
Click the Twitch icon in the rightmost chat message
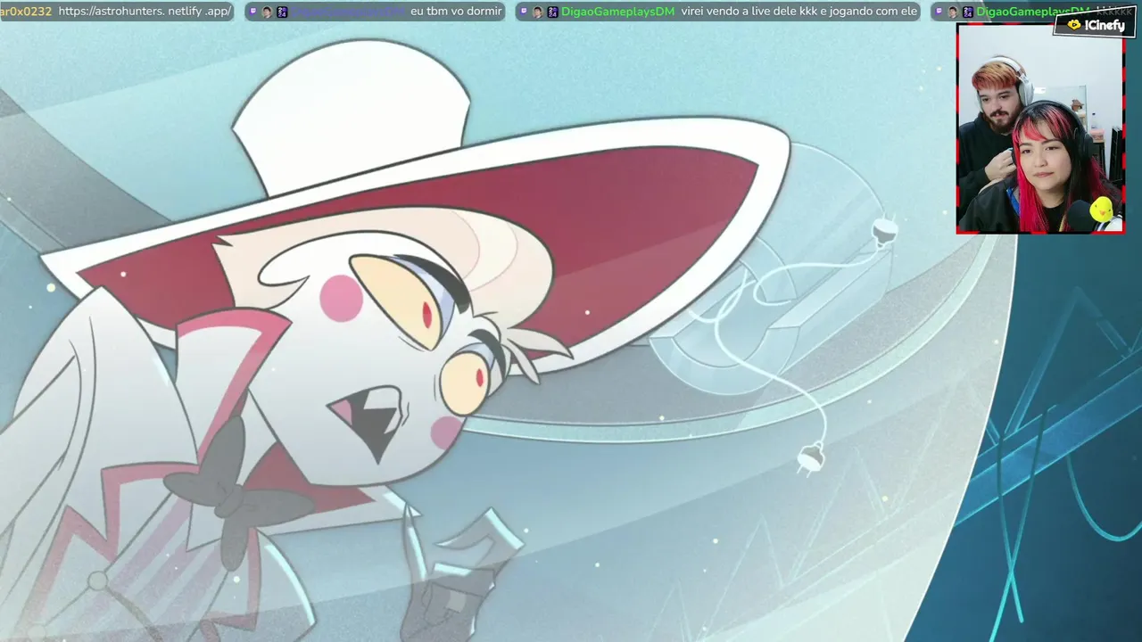pyautogui.click(x=939, y=12)
